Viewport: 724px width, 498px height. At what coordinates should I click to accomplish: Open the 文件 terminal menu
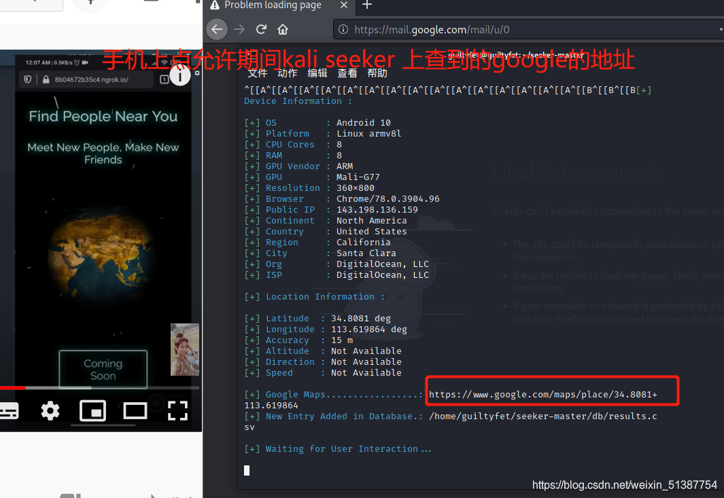(x=258, y=73)
